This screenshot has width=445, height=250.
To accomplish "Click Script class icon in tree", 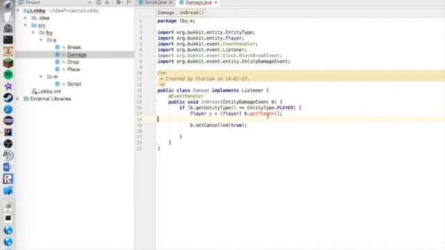I will (58, 84).
